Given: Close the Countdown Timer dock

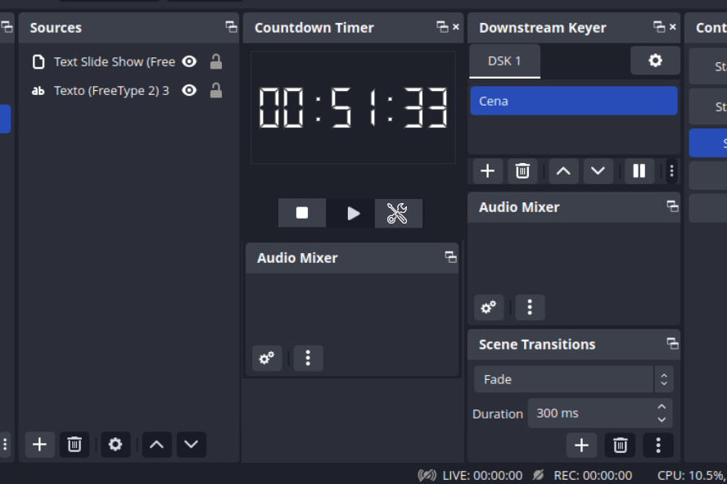Looking at the screenshot, I should point(456,27).
